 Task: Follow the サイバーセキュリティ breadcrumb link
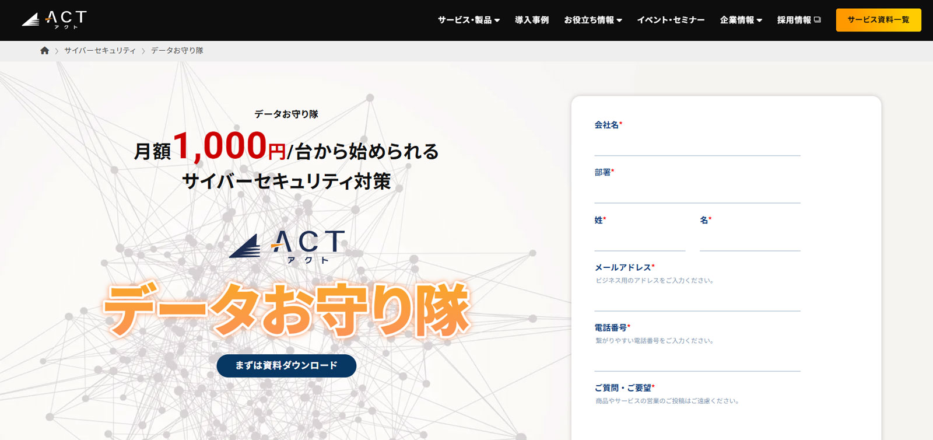coord(100,51)
